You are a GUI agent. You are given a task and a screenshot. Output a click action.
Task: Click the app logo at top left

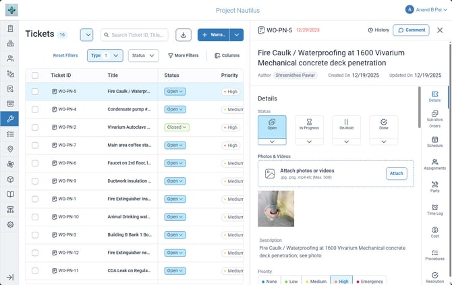tap(11, 10)
